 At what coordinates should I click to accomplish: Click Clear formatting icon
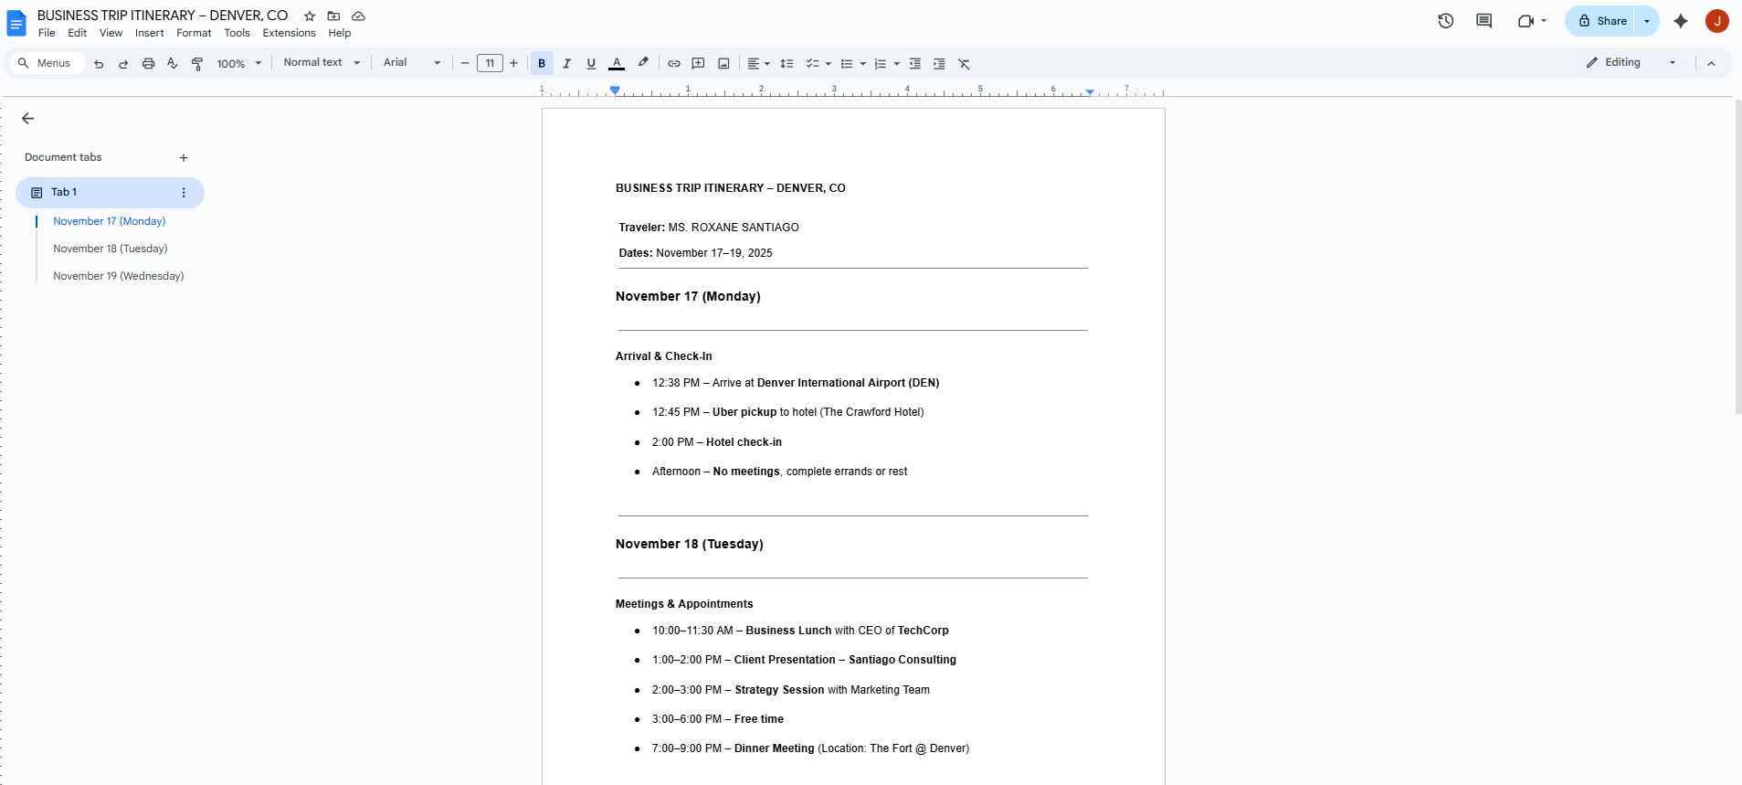964,64
